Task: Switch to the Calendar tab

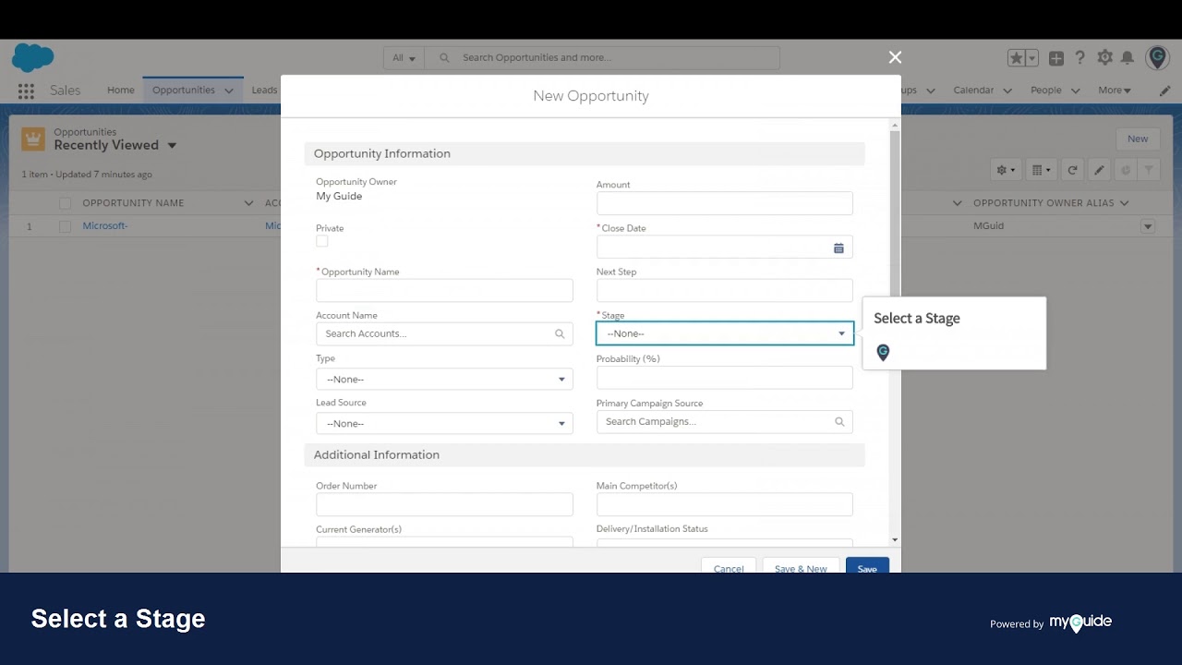Action: 973,91
